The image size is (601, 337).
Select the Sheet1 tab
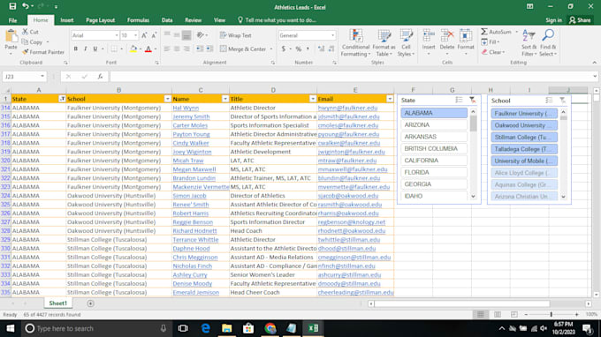pyautogui.click(x=57, y=303)
